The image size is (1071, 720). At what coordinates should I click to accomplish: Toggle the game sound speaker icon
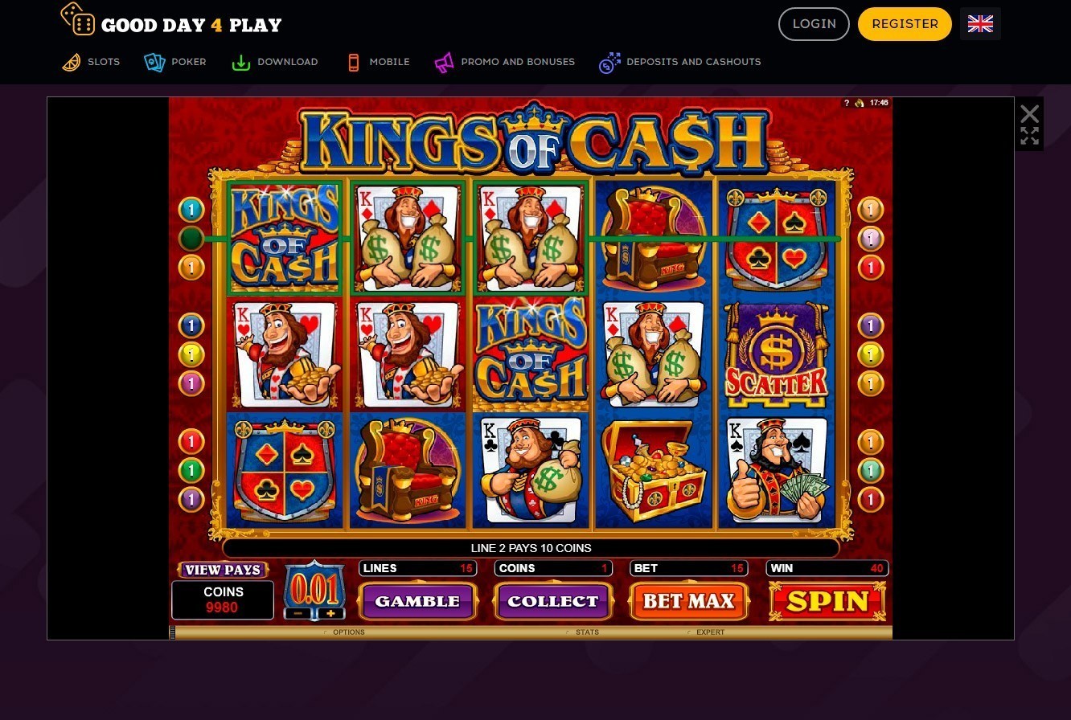coord(860,103)
